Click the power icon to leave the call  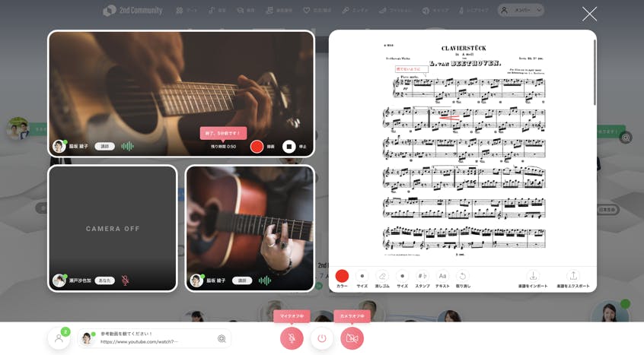(322, 338)
